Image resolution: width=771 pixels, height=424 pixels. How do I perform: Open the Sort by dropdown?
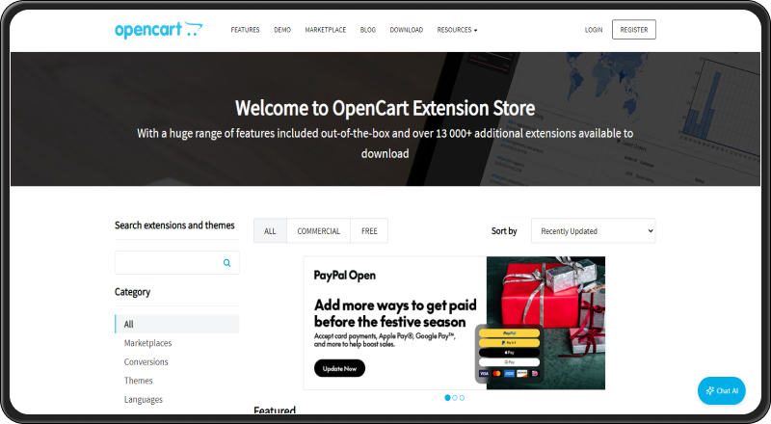coord(593,231)
